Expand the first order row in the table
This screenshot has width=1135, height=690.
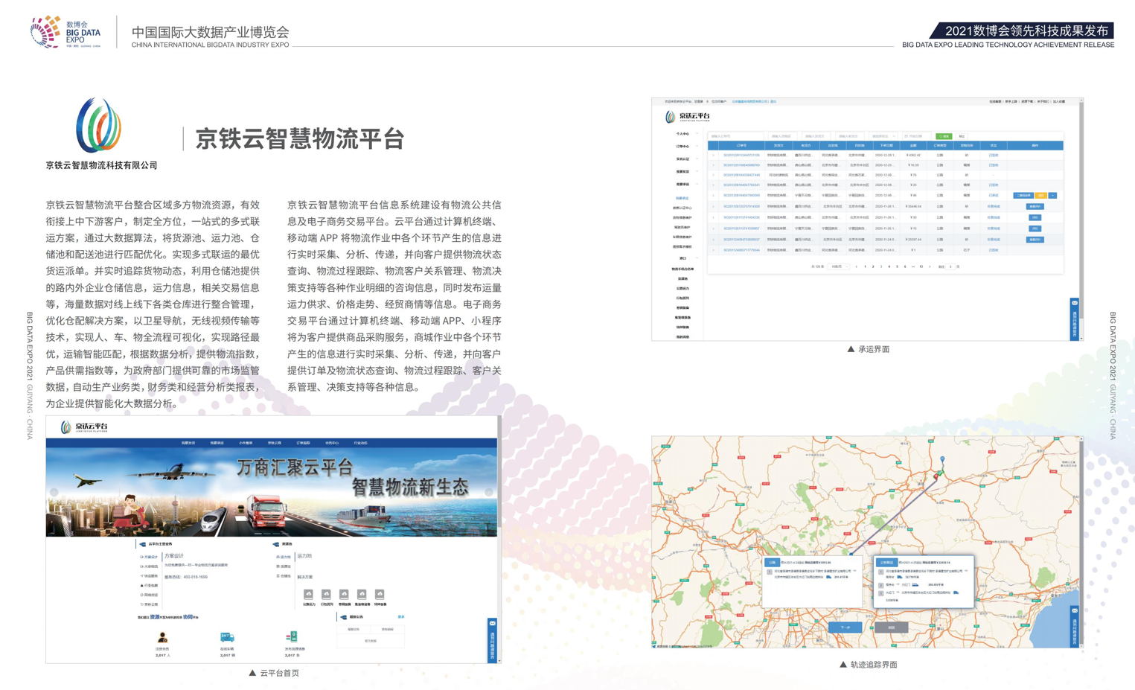click(x=713, y=156)
